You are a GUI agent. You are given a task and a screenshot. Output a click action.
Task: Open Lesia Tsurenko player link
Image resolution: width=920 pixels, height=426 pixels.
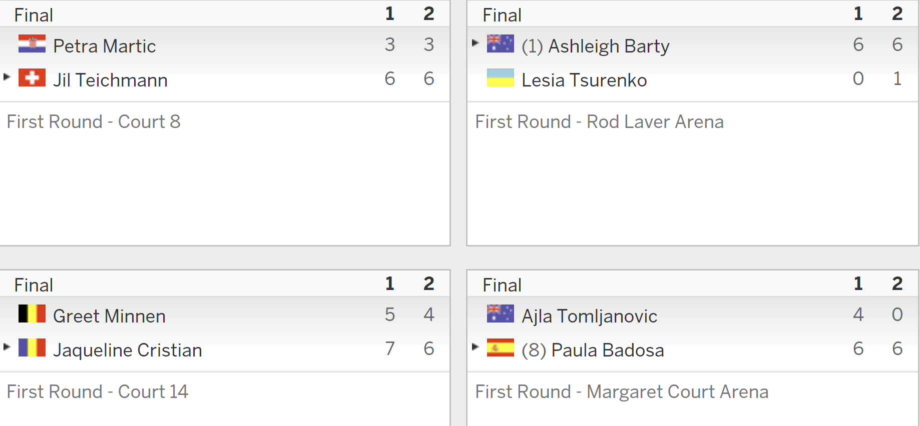tap(584, 80)
